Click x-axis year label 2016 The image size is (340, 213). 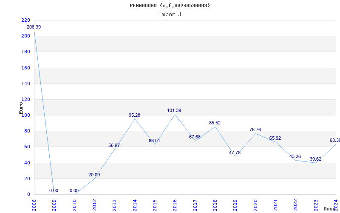(175, 205)
